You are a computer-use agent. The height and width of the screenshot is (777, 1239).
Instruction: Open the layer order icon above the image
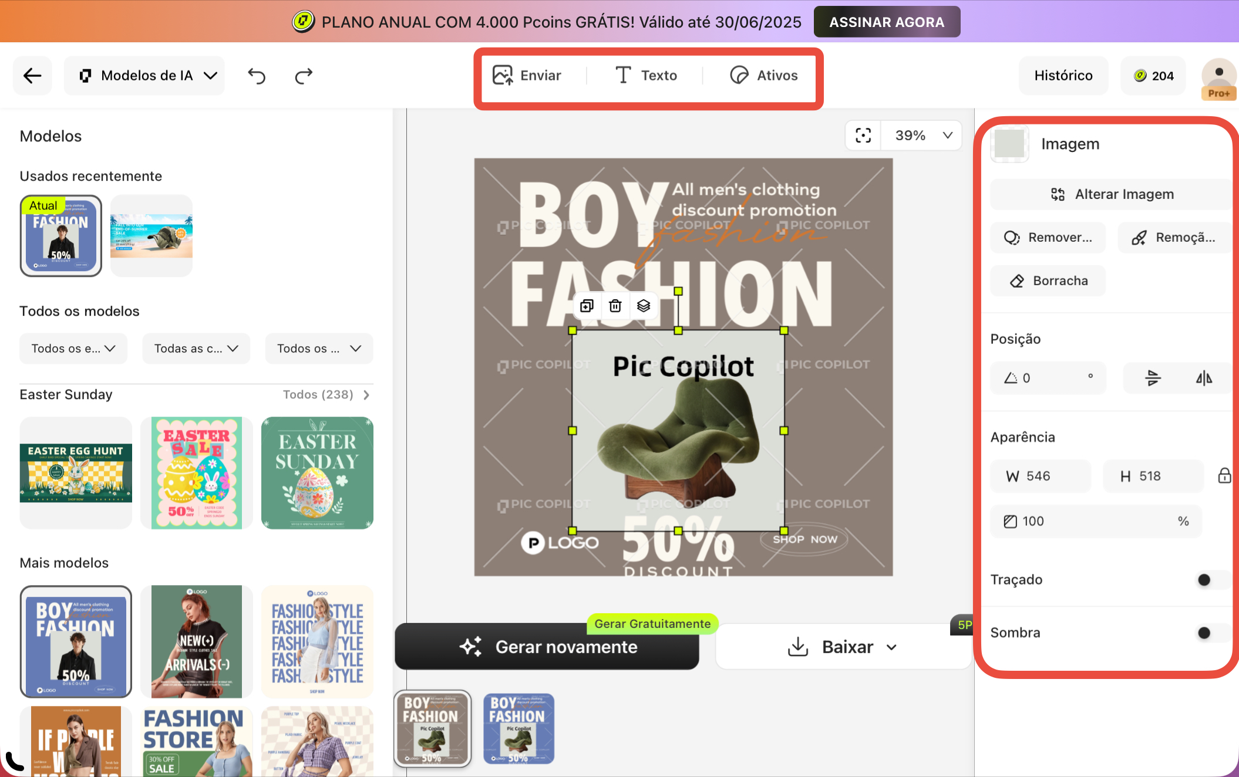(x=644, y=306)
